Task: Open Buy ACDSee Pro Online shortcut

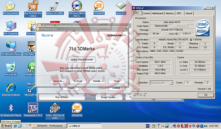Action: click(x=33, y=9)
